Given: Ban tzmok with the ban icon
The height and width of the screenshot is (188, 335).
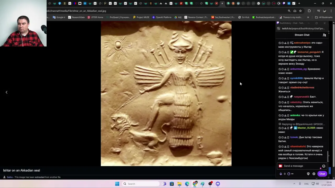Looking at the screenshot, I should point(280,137).
